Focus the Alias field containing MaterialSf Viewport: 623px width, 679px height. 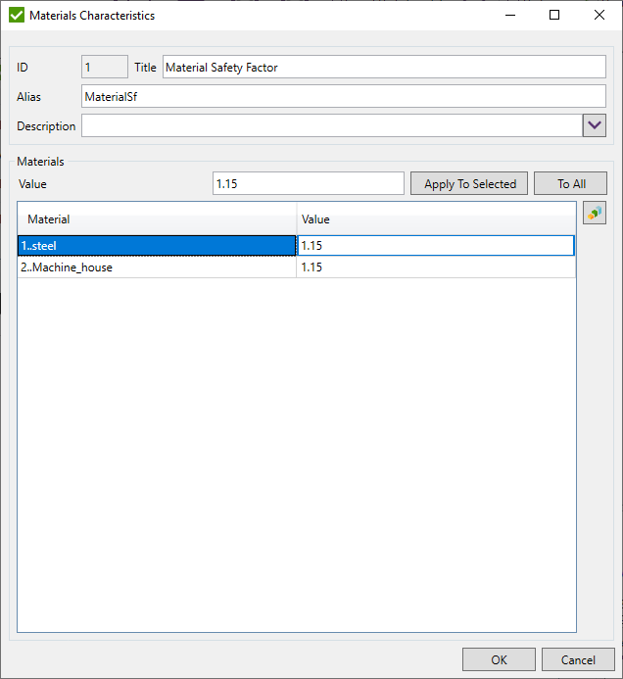pos(343,96)
